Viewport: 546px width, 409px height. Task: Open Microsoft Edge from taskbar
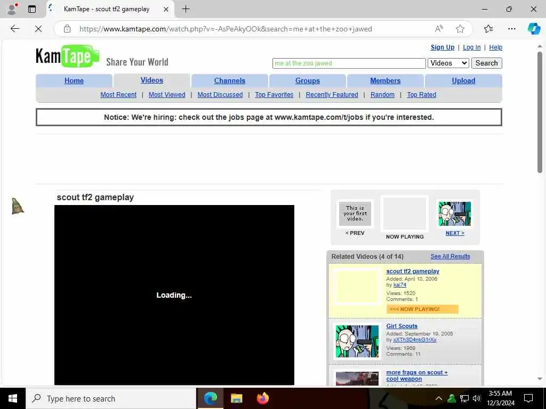click(x=210, y=398)
